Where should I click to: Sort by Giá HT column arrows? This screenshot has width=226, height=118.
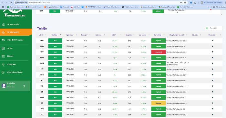point(121,35)
